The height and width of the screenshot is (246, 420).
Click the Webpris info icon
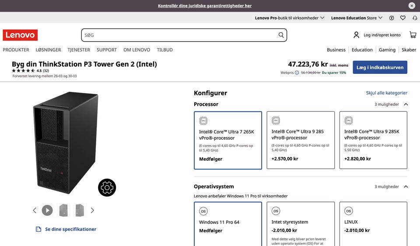click(297, 73)
